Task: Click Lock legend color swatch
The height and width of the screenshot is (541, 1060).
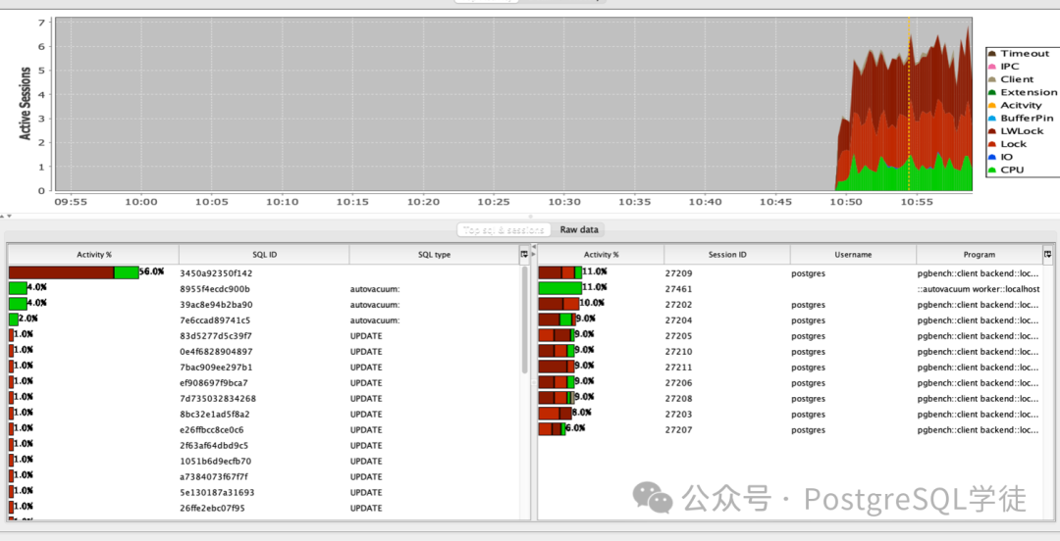Action: [x=991, y=144]
